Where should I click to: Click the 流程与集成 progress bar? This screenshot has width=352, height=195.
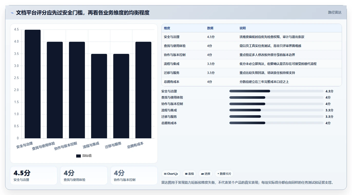pos(276,110)
